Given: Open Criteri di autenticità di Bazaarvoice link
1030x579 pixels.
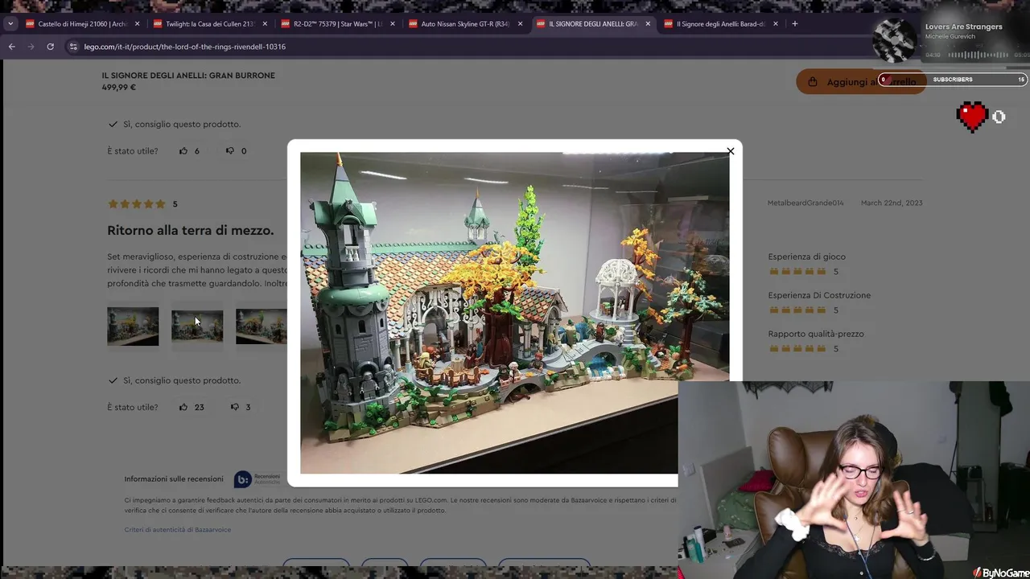Looking at the screenshot, I should coord(178,529).
